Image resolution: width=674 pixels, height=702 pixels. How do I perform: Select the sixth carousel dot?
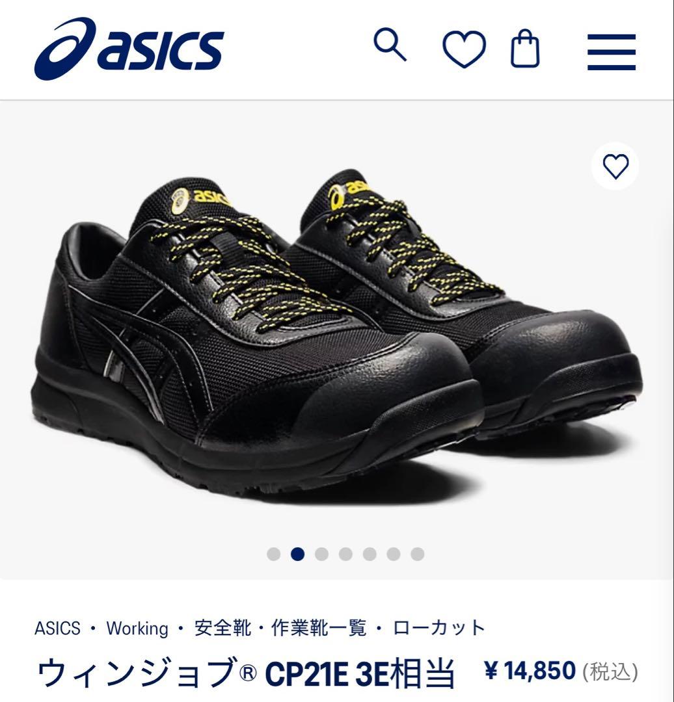click(394, 554)
